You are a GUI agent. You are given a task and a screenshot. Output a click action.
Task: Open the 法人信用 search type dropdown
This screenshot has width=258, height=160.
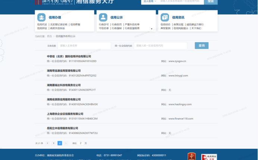(150, 1)
